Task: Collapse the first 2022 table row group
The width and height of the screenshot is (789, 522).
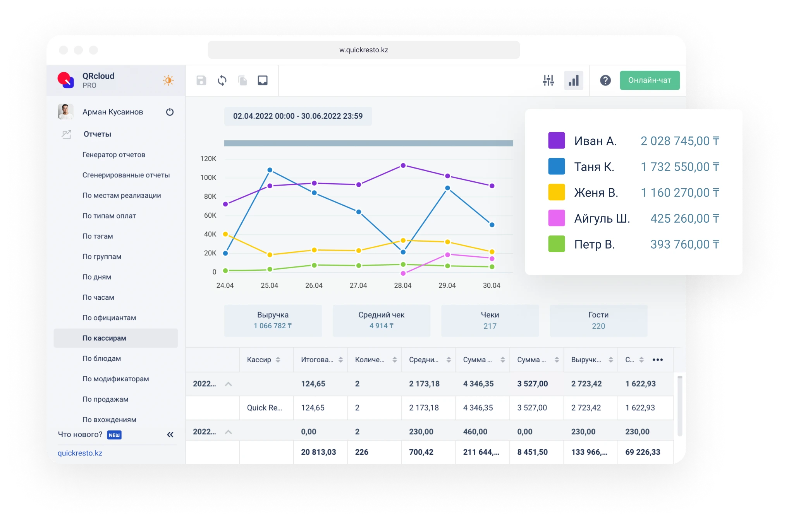Action: 229,384
